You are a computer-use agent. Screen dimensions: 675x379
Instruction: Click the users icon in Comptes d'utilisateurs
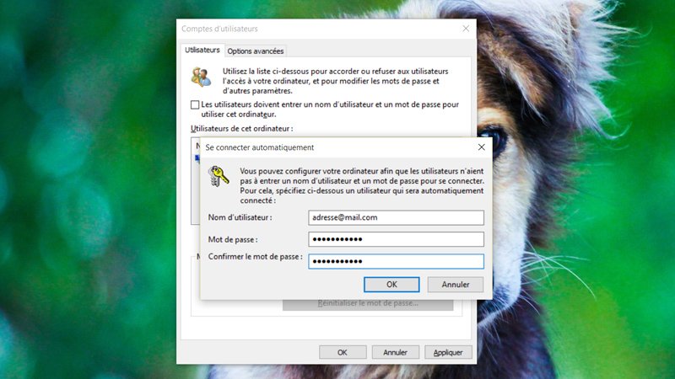coord(201,77)
